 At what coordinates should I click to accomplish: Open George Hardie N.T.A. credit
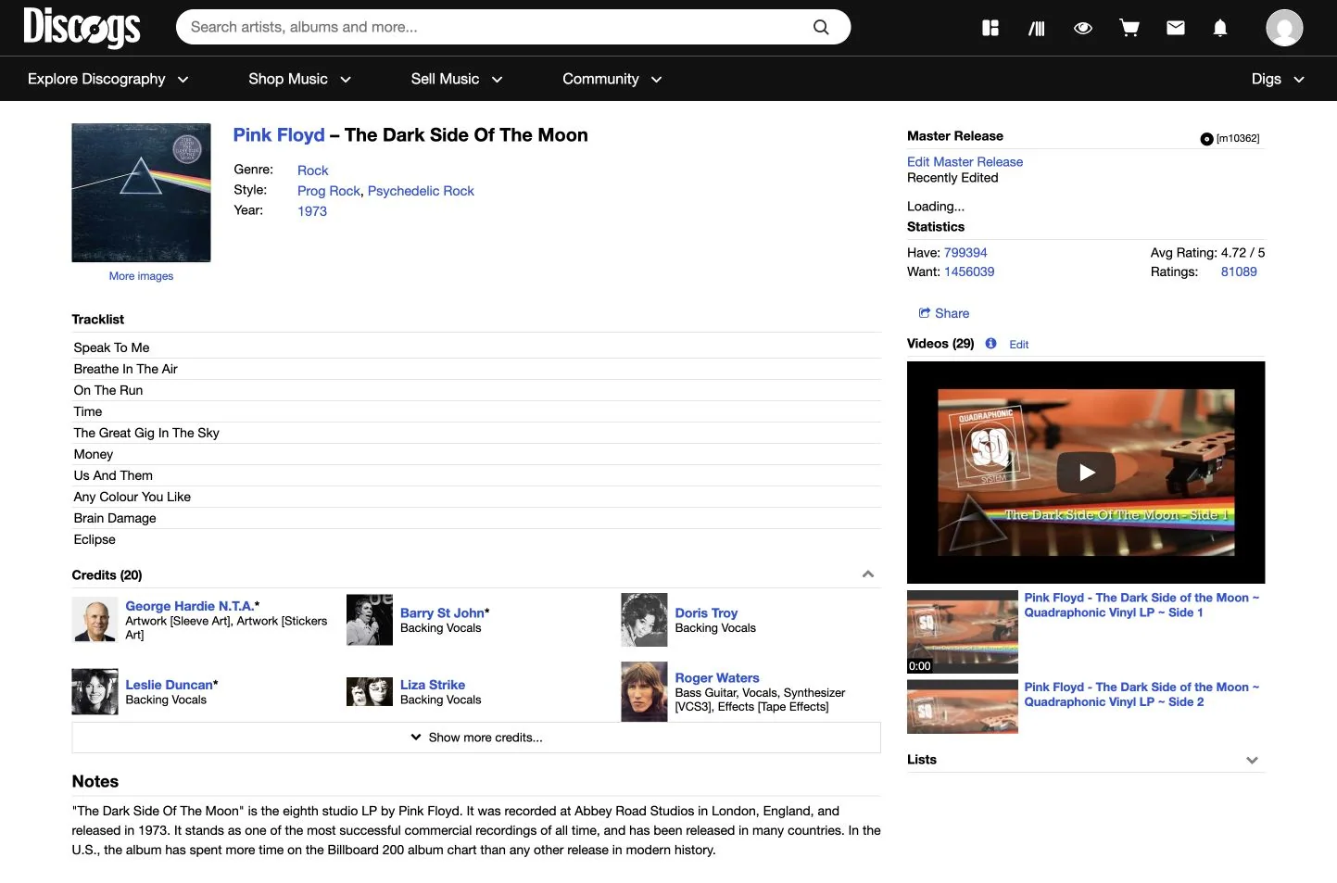tap(189, 606)
